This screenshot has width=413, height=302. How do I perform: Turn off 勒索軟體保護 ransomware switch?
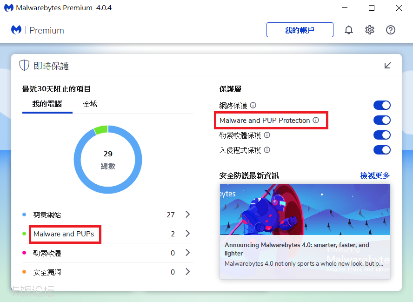(x=382, y=135)
